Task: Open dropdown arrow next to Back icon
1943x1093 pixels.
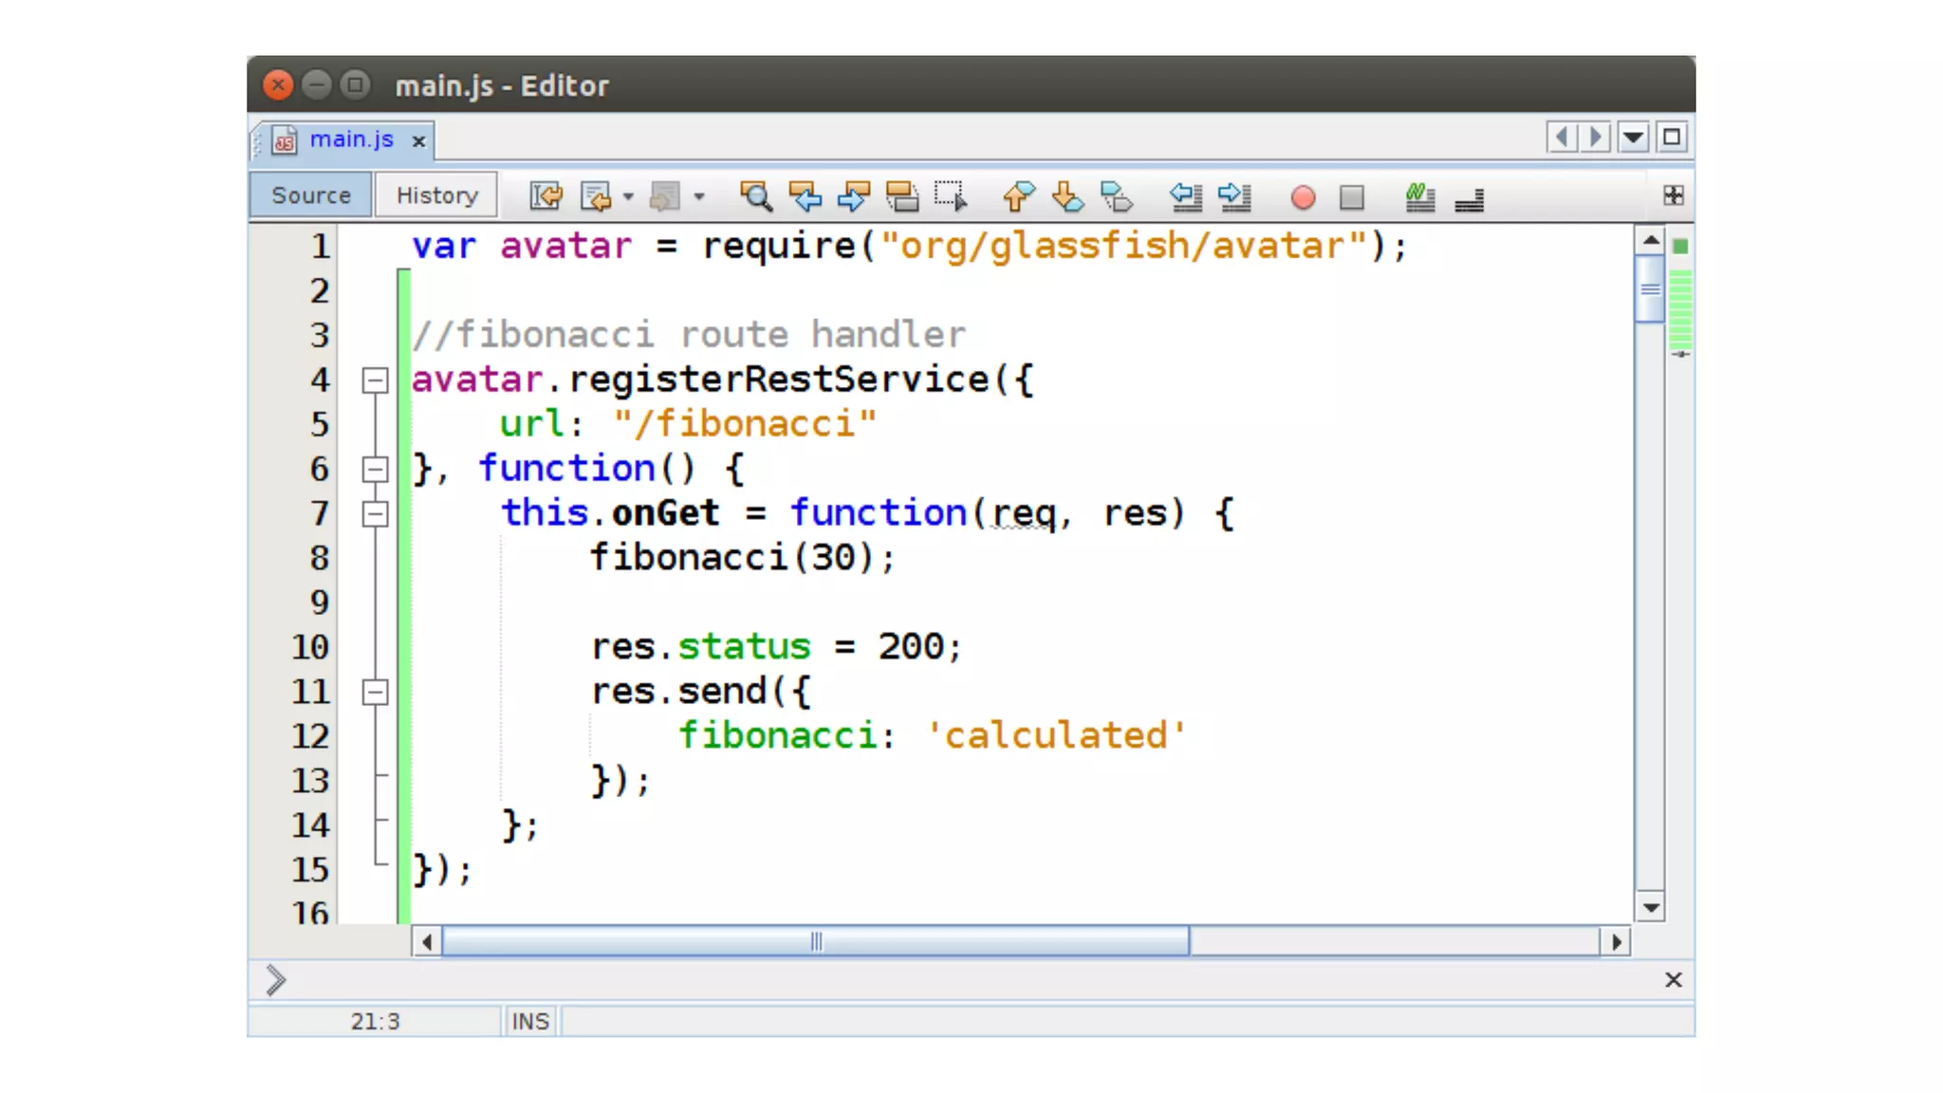Action: pos(628,197)
